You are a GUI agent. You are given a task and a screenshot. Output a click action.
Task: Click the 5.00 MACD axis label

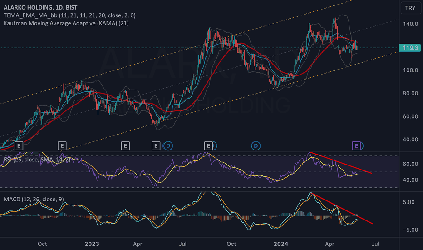pos(408,202)
